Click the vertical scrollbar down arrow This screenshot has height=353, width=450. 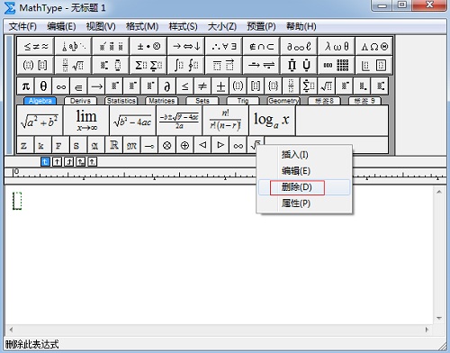pyautogui.click(x=439, y=318)
